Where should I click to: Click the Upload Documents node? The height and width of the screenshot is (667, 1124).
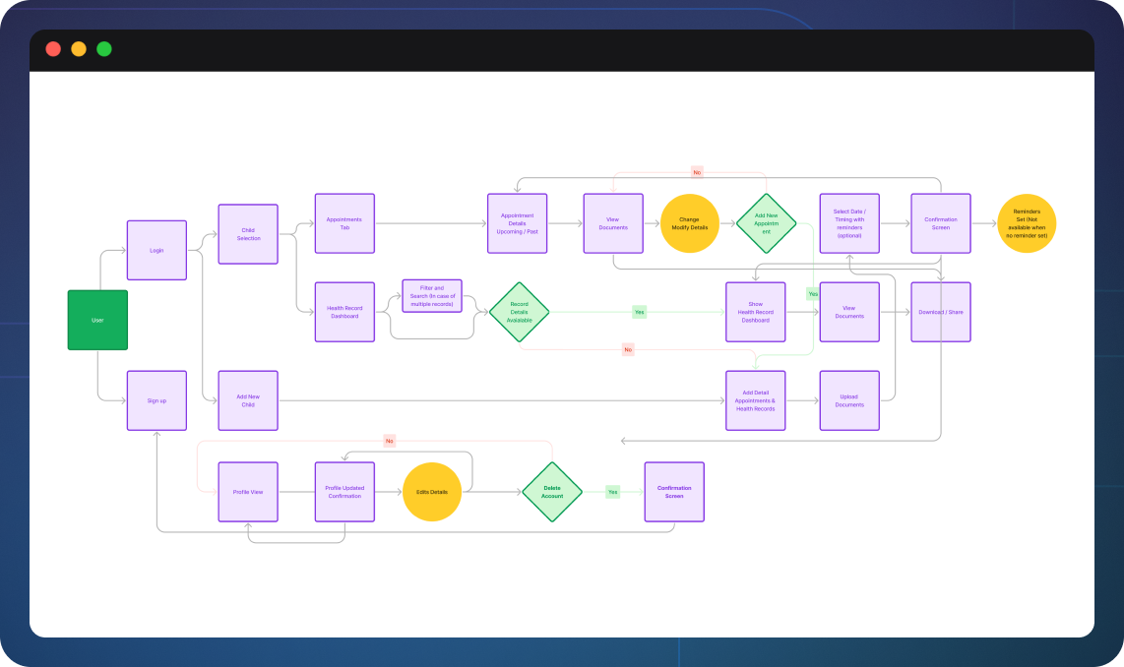tap(849, 400)
